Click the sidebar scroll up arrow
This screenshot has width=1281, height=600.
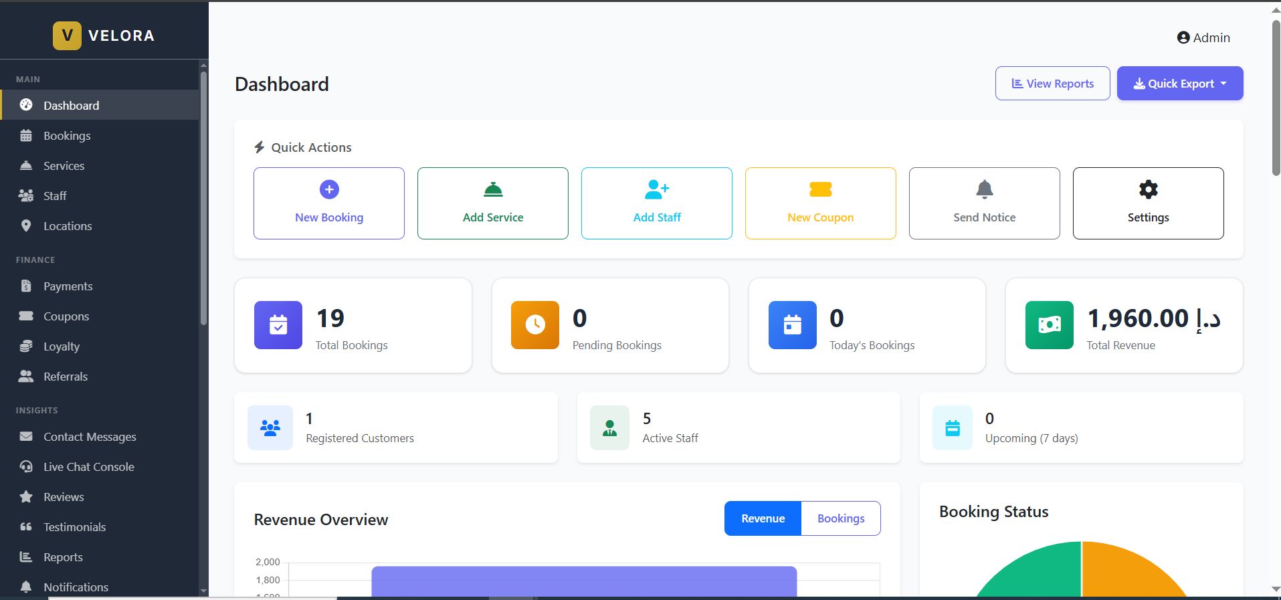203,66
